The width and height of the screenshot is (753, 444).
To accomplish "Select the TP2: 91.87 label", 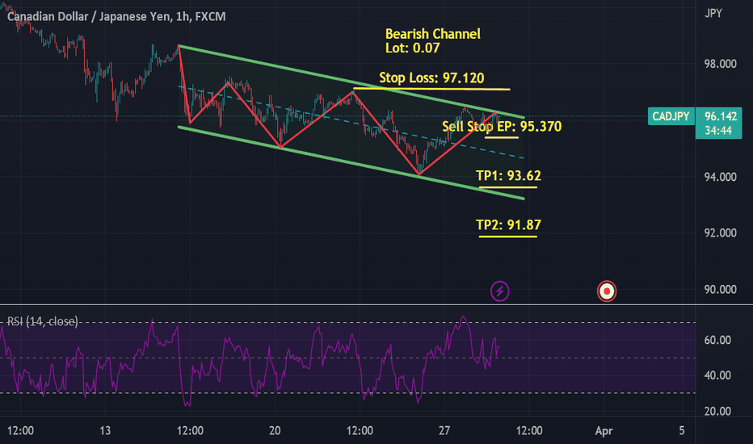I will click(x=508, y=224).
